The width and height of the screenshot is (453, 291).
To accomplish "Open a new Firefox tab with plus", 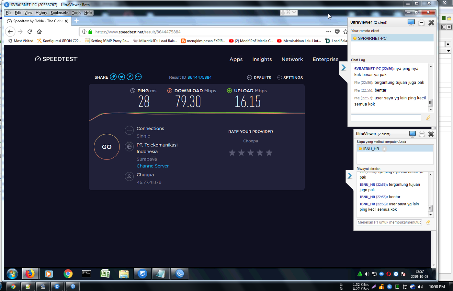I will click(76, 21).
